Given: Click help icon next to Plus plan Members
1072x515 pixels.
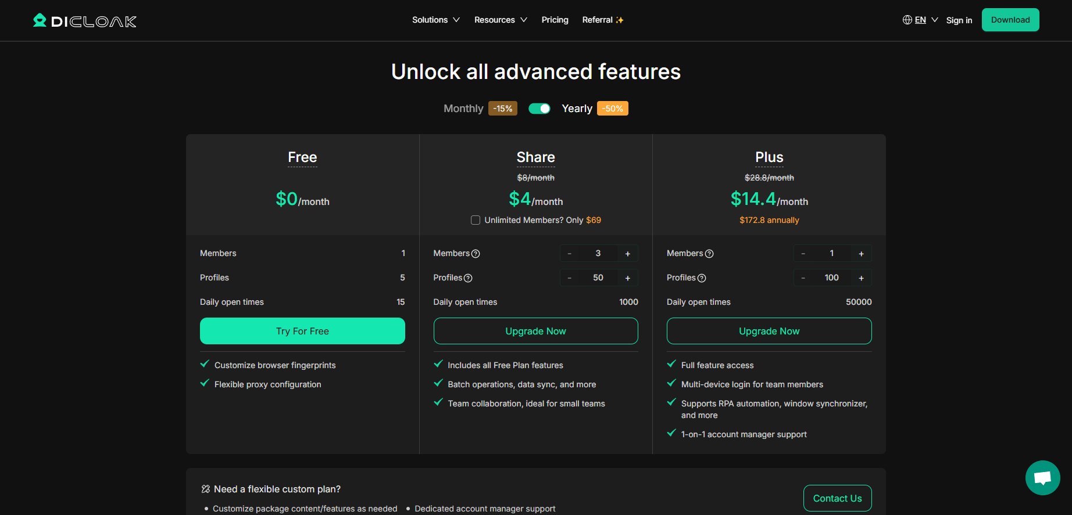Looking at the screenshot, I should pyautogui.click(x=709, y=254).
